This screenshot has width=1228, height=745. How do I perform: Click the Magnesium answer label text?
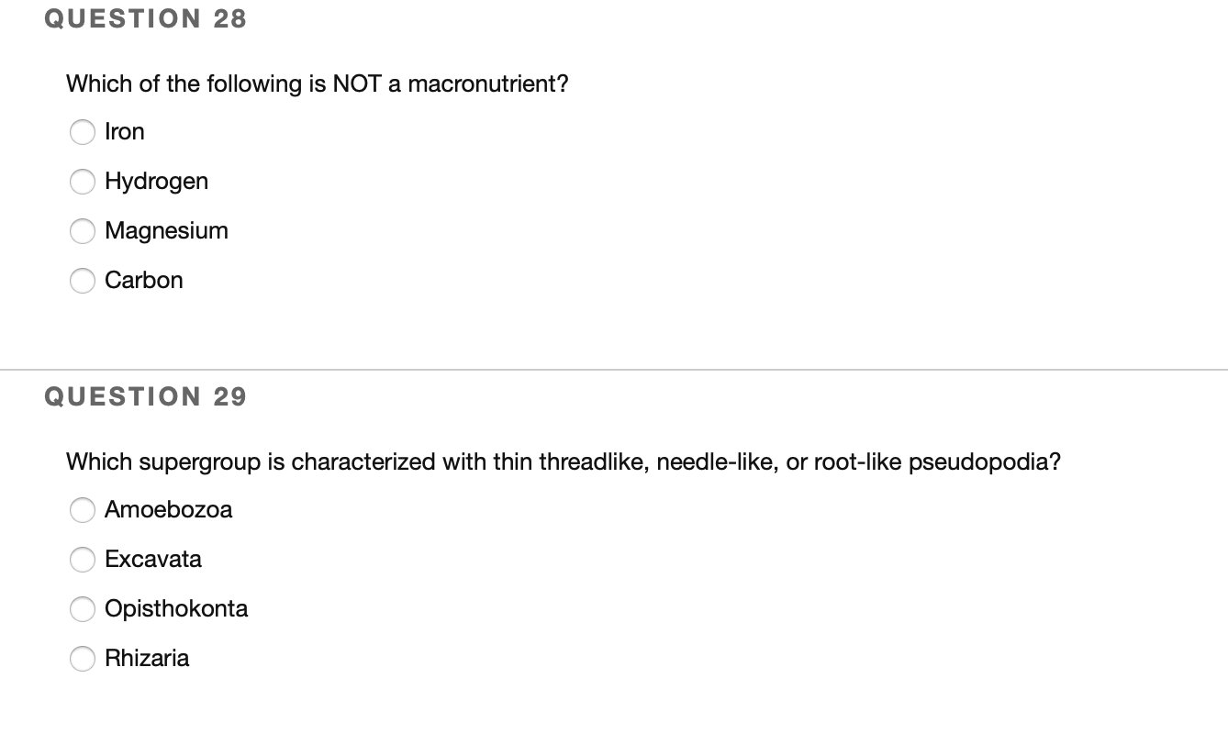click(x=166, y=231)
